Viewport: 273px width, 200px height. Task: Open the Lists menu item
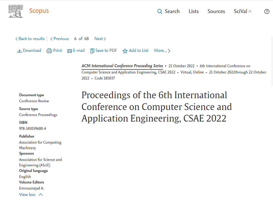click(194, 11)
